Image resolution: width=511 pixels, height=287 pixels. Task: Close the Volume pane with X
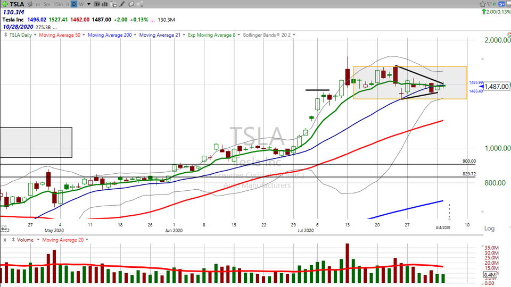pyautogui.click(x=4, y=240)
